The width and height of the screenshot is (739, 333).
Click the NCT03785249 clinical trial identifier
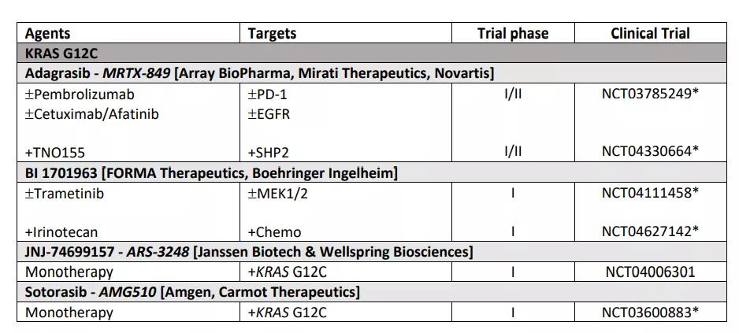coord(650,94)
